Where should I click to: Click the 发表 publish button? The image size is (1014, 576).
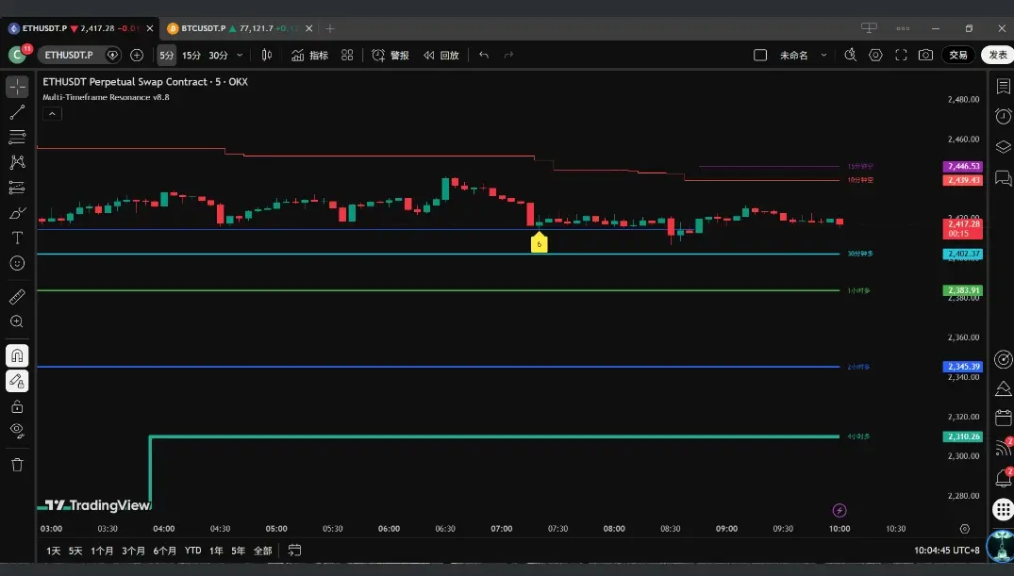pyautogui.click(x=998, y=55)
